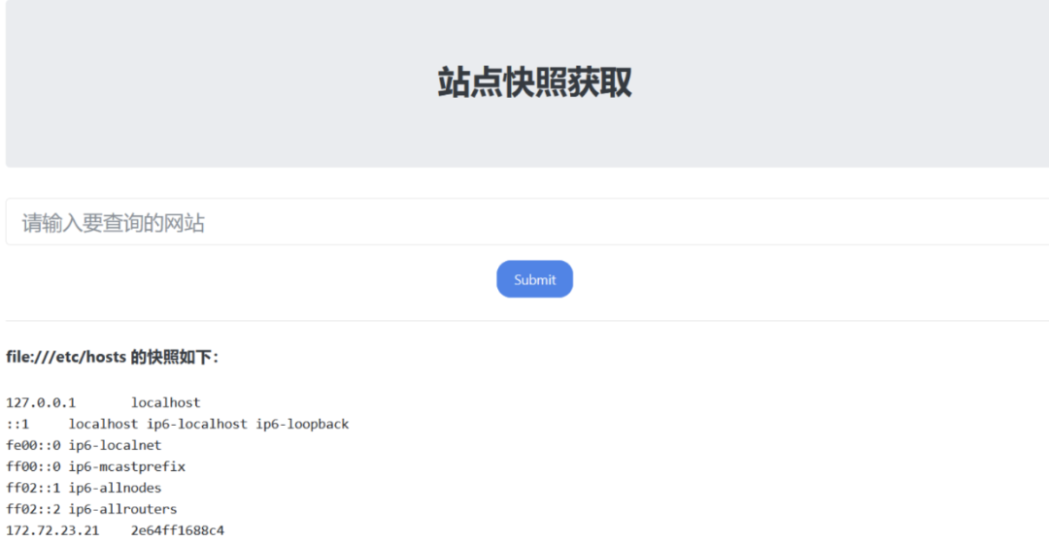The width and height of the screenshot is (1049, 542).
Task: Focus the website query input field
Action: click(527, 222)
